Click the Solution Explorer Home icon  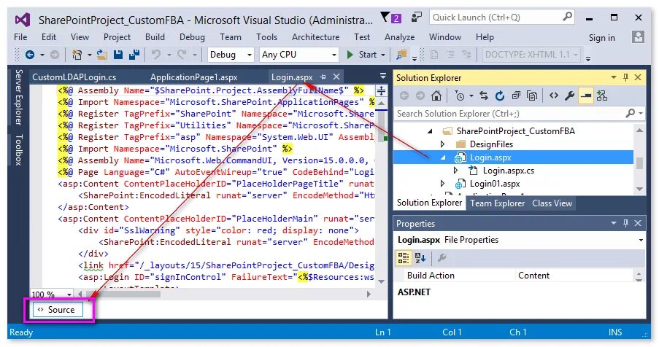(436, 96)
